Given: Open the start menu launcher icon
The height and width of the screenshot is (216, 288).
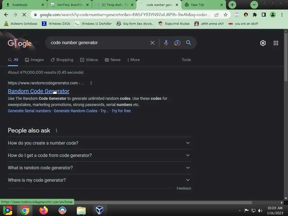Looking at the screenshot, I should [x=8, y=210].
